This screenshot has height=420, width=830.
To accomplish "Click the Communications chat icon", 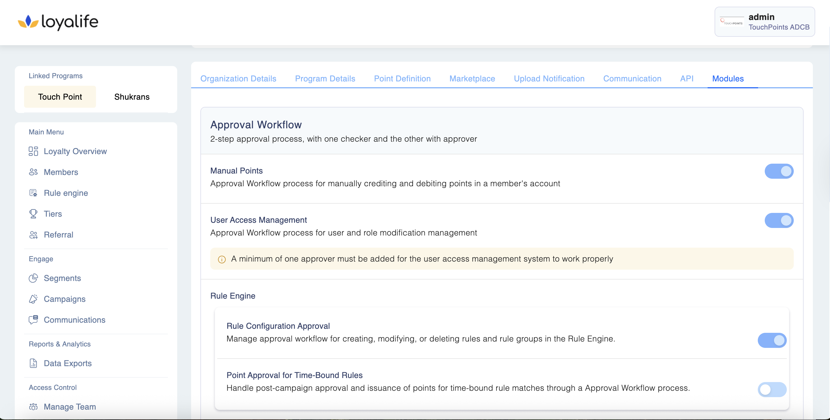I will pyautogui.click(x=33, y=319).
